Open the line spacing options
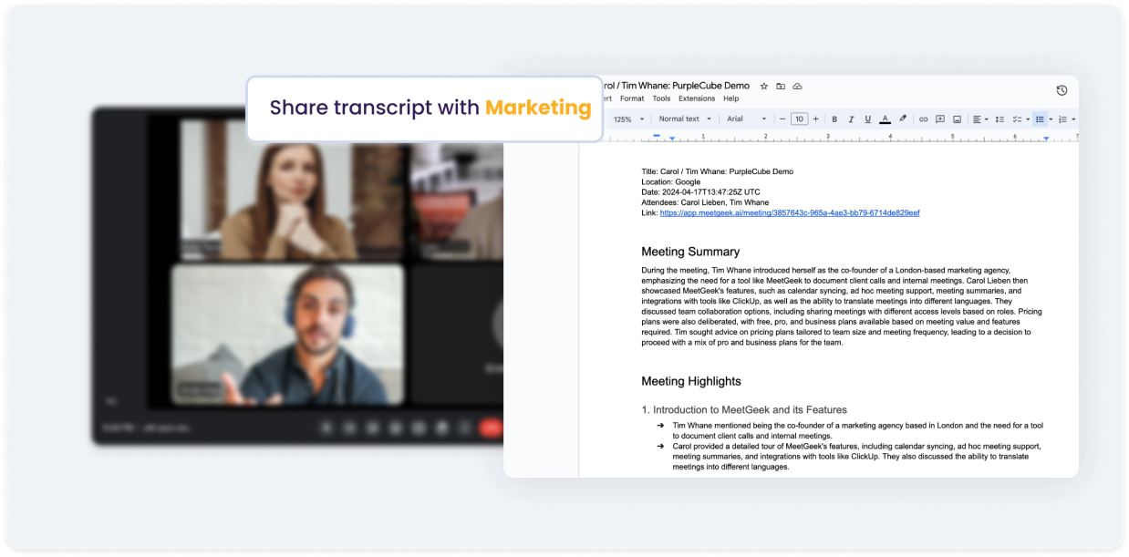Viewport: 1129px width, 557px height. tap(1000, 119)
